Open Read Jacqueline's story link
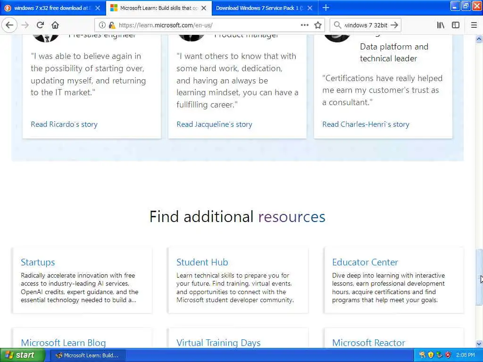This screenshot has width=483, height=362. tap(215, 124)
